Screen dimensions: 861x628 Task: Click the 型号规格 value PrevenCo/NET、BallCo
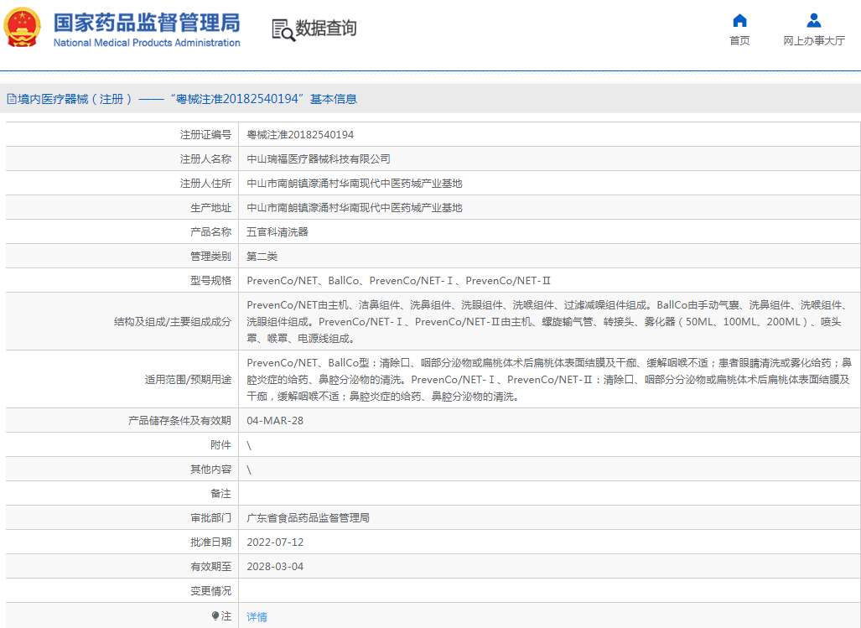point(399,281)
